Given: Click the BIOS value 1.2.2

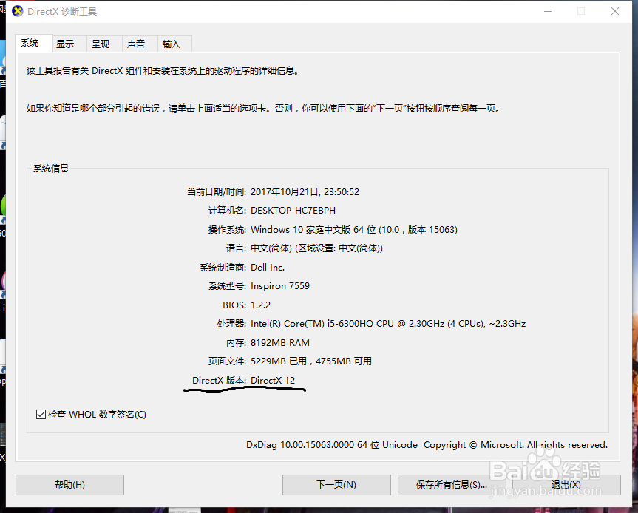Looking at the screenshot, I should pos(260,305).
